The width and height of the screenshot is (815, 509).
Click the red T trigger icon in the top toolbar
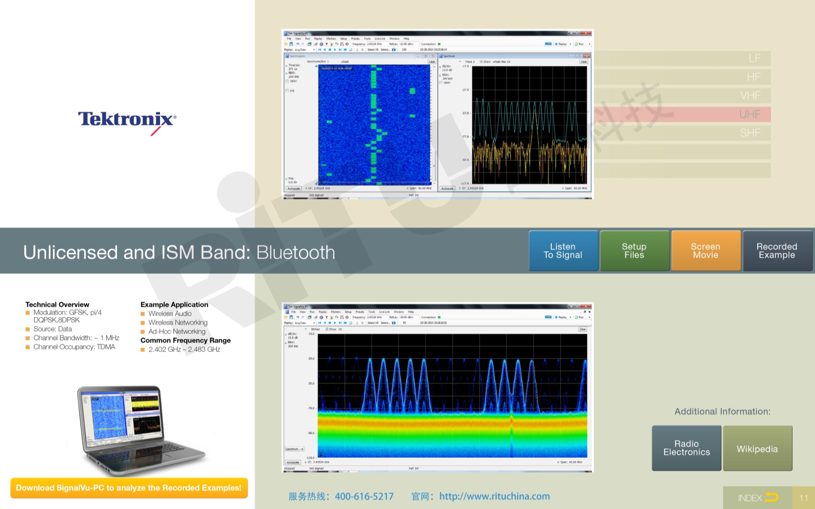(326, 44)
